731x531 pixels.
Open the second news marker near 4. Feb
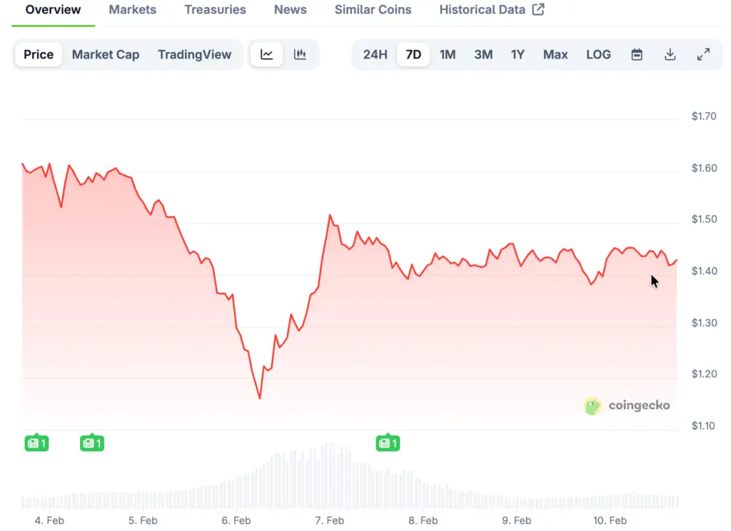[91, 443]
